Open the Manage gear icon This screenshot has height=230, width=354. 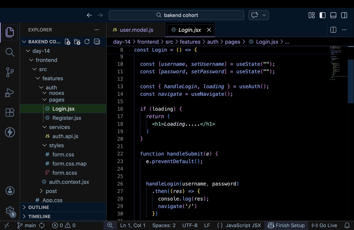click(x=10, y=211)
